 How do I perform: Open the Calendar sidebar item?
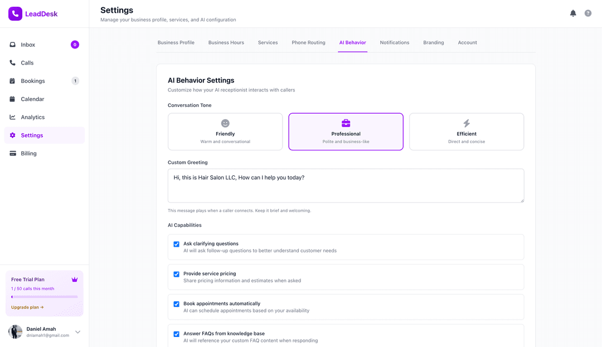click(32, 99)
